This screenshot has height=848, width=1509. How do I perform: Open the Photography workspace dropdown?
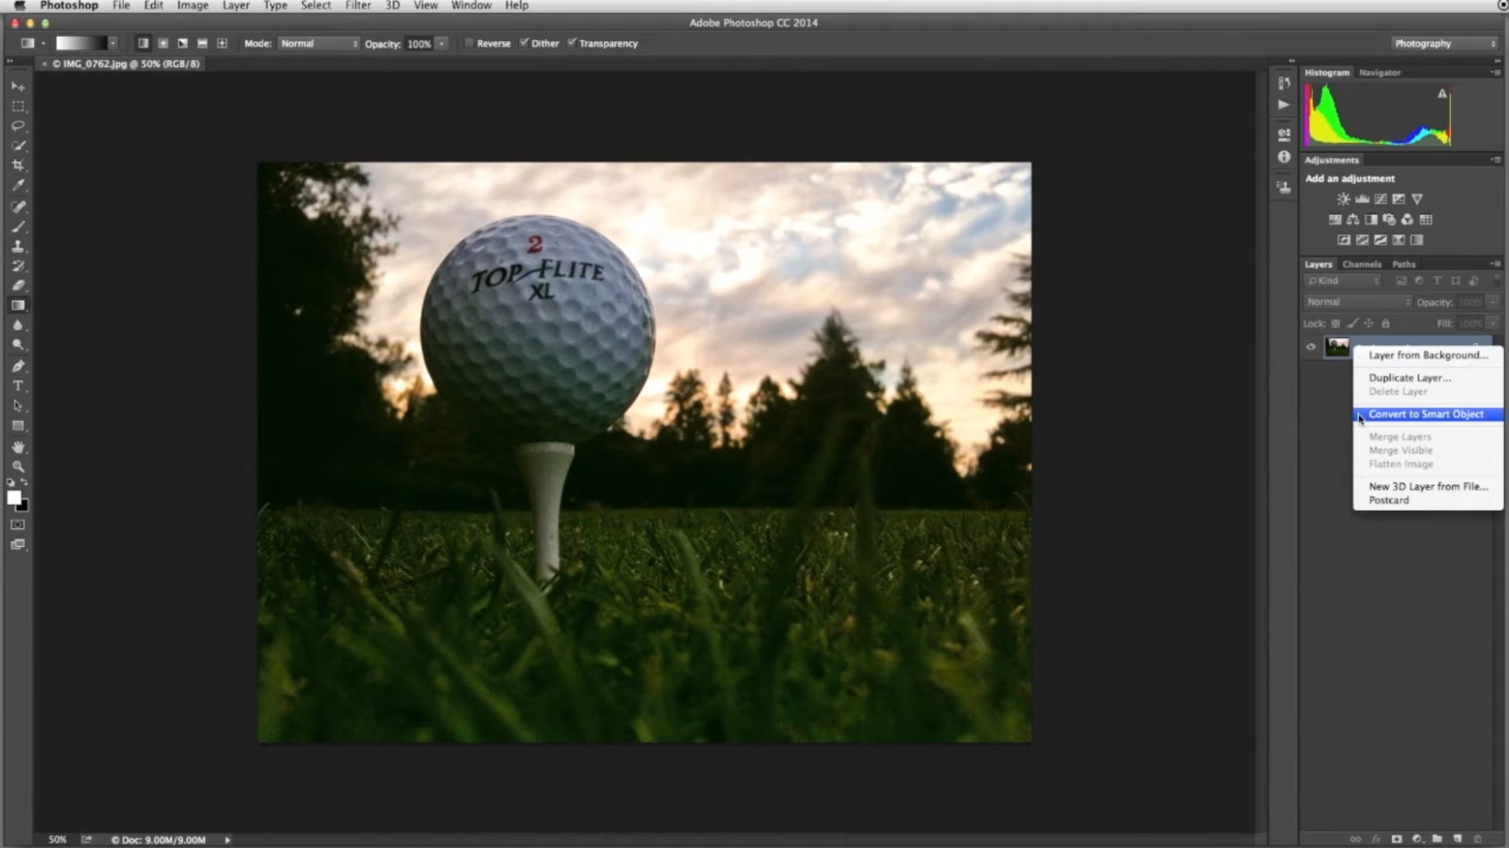(x=1444, y=43)
